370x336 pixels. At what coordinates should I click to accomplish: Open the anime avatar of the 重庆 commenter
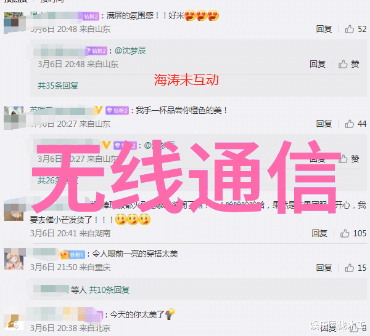tap(14, 259)
